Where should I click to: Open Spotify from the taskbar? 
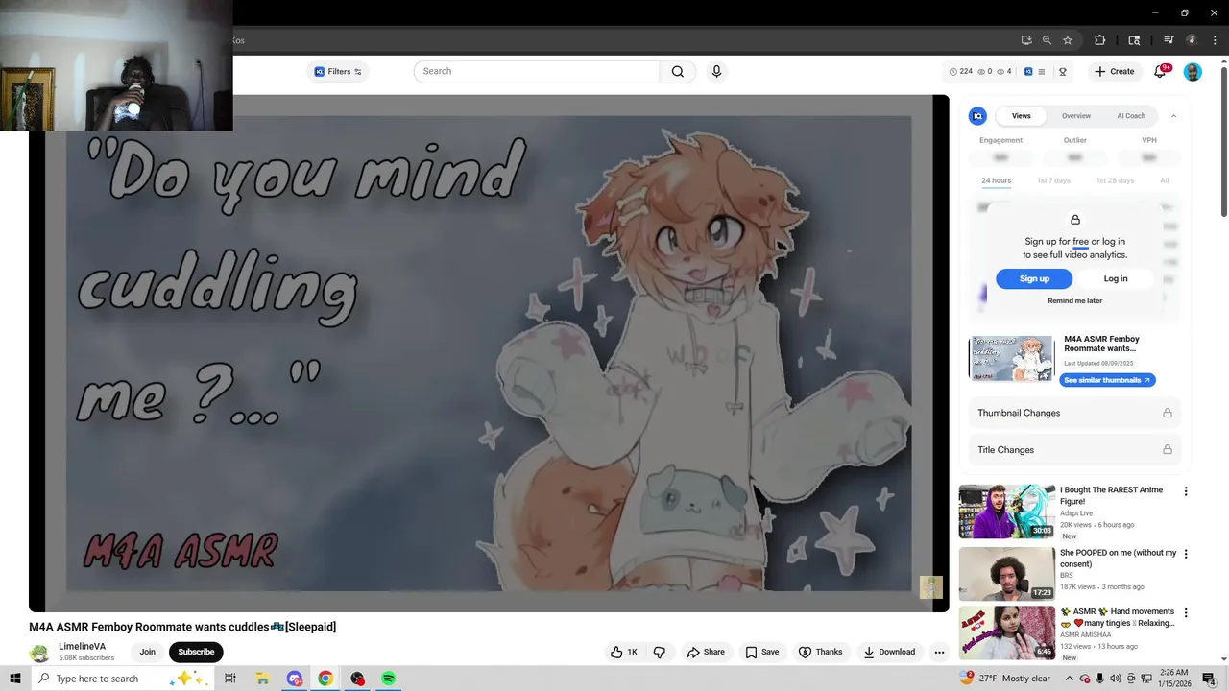(x=389, y=679)
